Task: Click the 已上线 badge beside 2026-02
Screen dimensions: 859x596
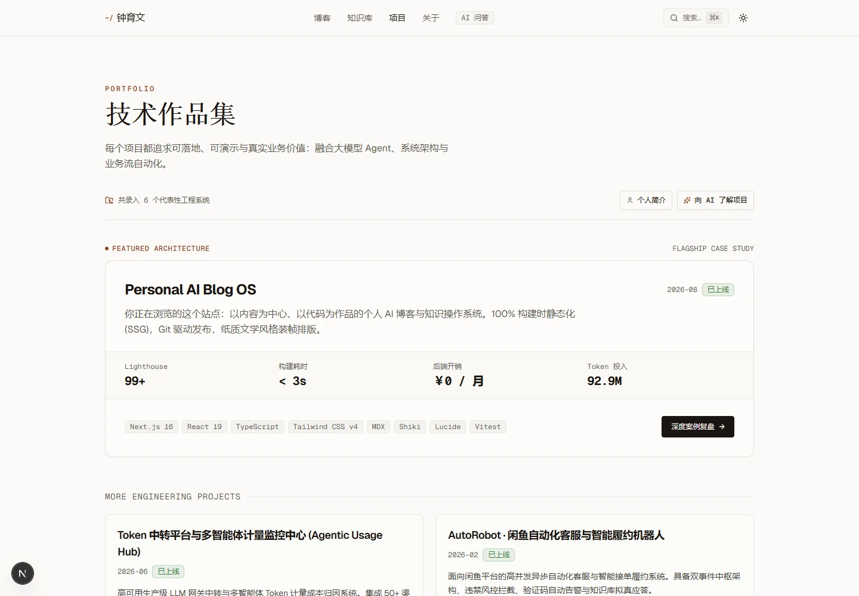Action: 499,555
